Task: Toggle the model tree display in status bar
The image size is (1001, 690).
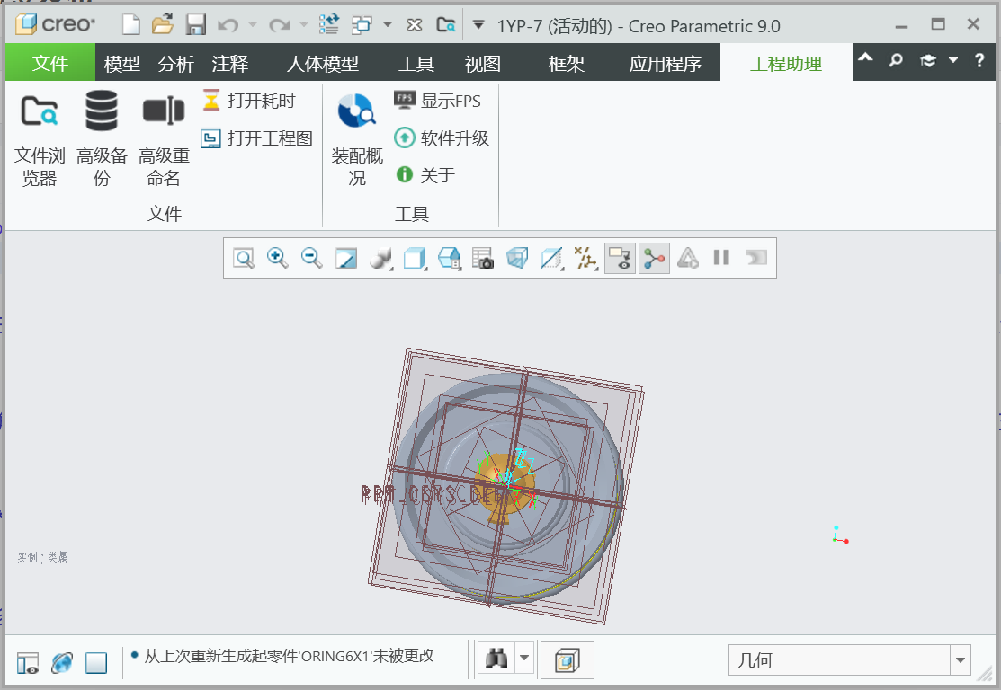Action: 28,663
